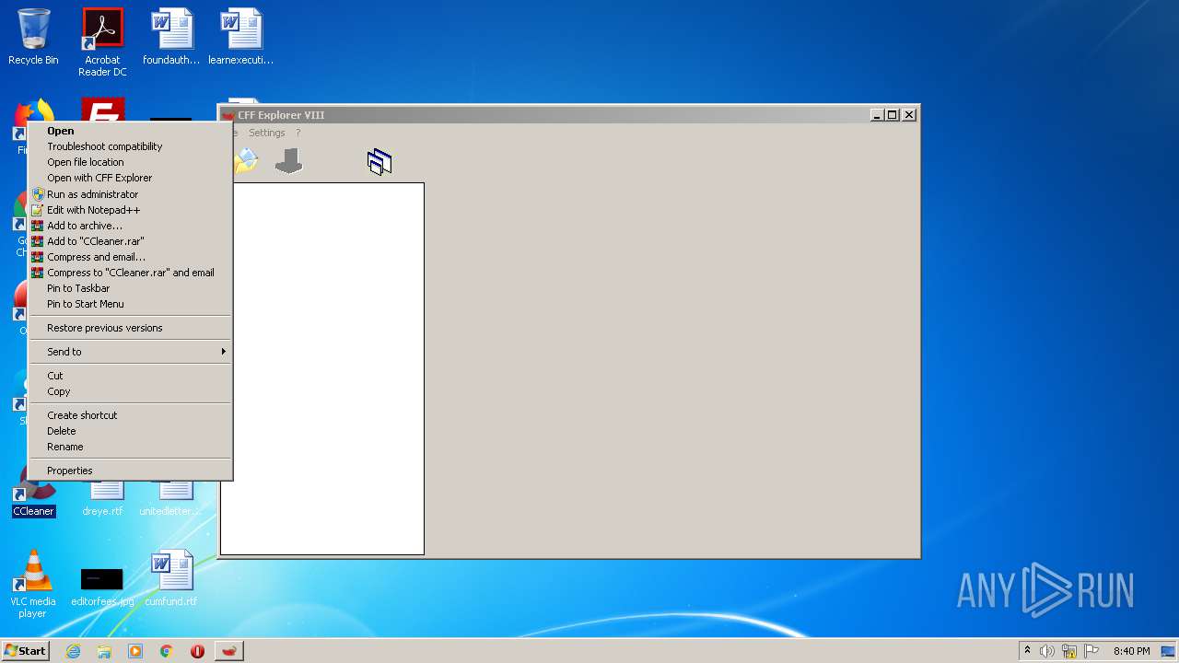Choose Add to archive...
Image resolution: width=1179 pixels, height=663 pixels.
pyautogui.click(x=130, y=226)
